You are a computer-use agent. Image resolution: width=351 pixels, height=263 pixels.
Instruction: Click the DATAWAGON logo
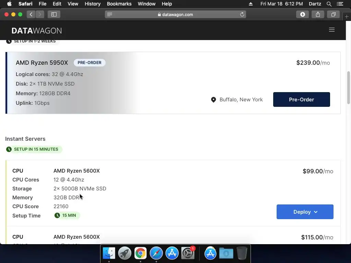pos(36,30)
